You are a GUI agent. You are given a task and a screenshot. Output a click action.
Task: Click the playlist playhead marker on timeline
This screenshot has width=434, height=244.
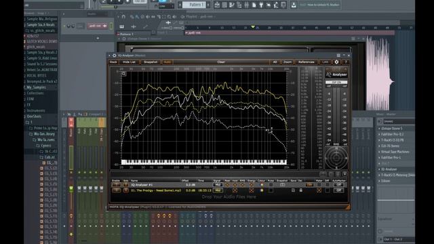[253, 27]
